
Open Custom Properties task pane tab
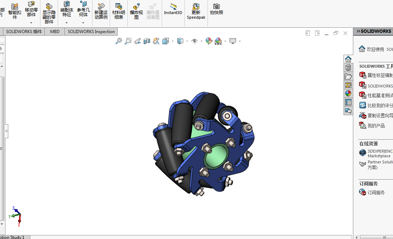[348, 102]
